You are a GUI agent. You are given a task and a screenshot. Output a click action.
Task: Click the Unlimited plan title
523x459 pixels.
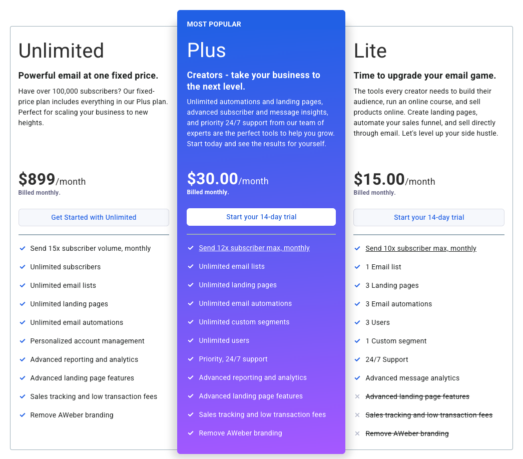(61, 51)
